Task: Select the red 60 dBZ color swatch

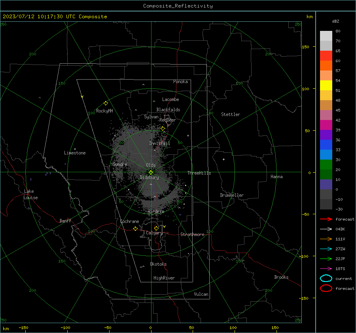Action: [x=326, y=56]
